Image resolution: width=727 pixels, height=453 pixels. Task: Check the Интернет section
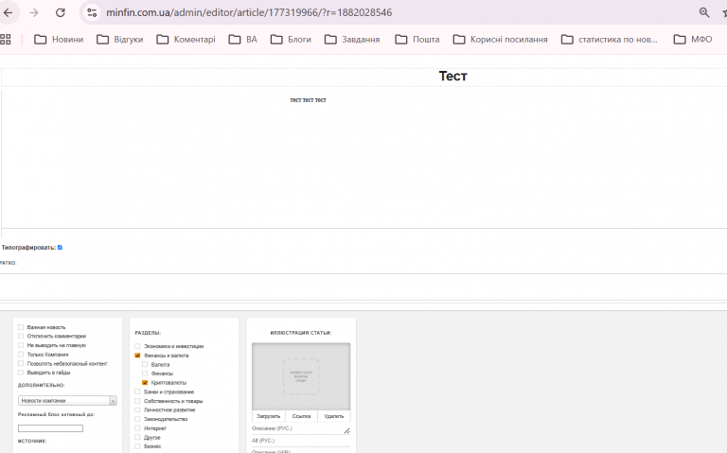pyautogui.click(x=137, y=428)
